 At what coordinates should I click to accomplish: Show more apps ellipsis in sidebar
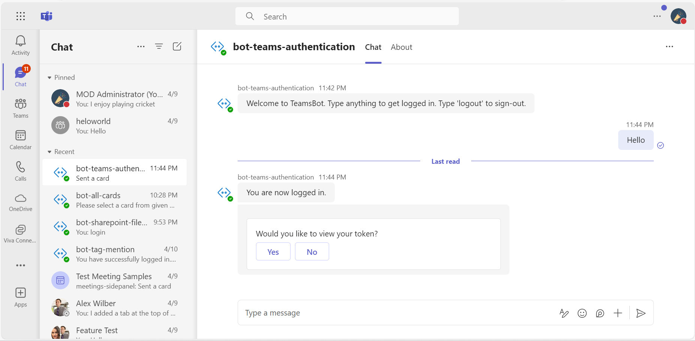21,265
